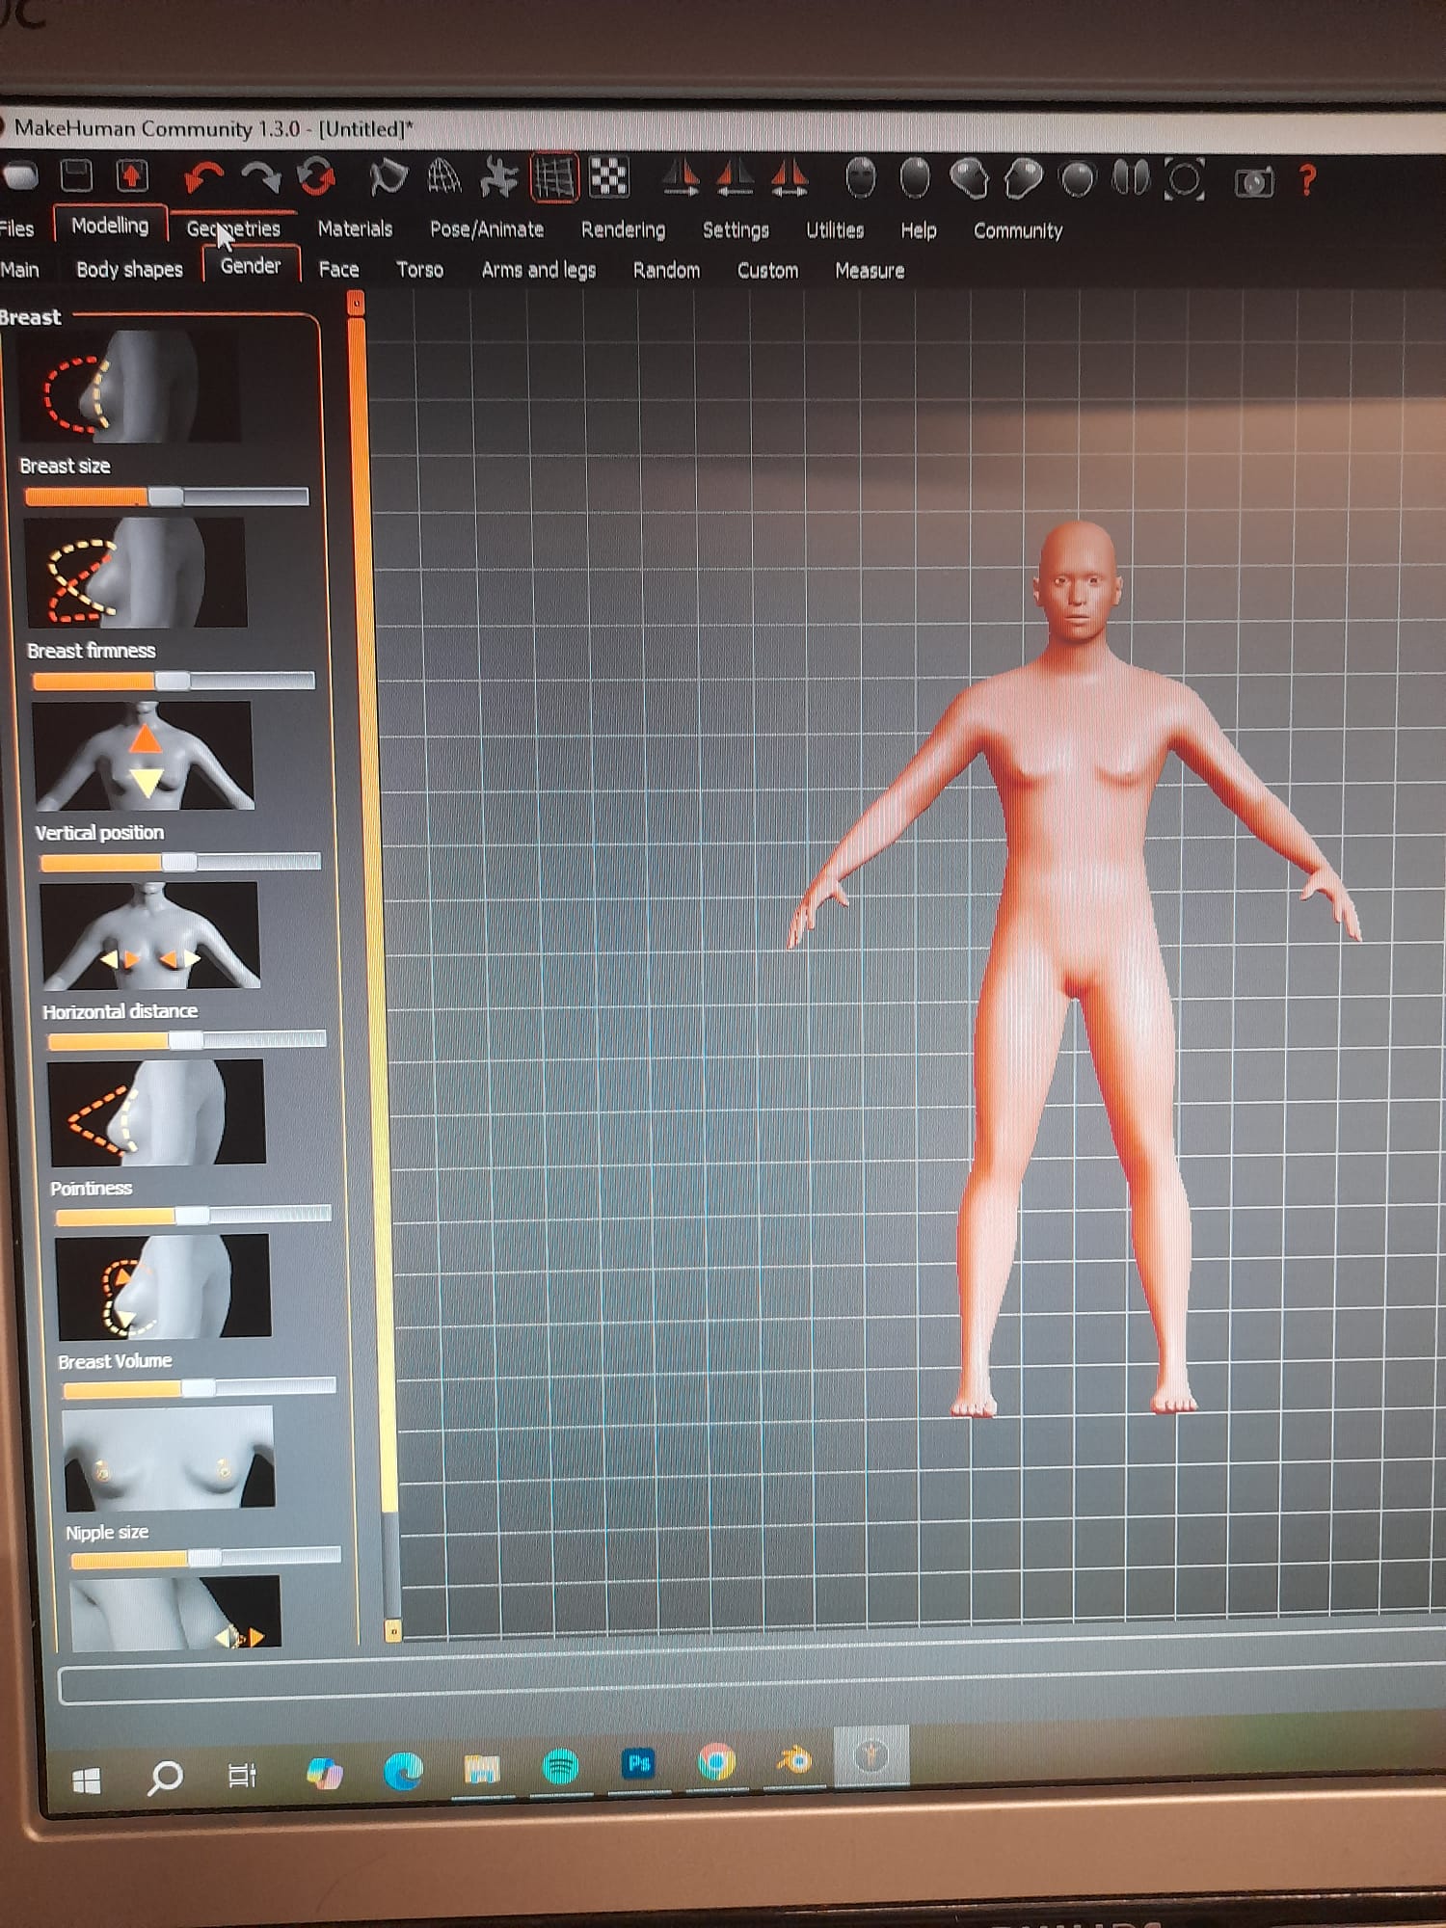Click the Grab screen camera icon
The image size is (1446, 1928).
click(x=1253, y=182)
